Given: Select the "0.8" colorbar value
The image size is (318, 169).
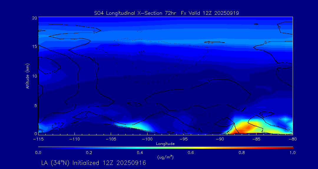Looking at the screenshot, I should [242, 153].
